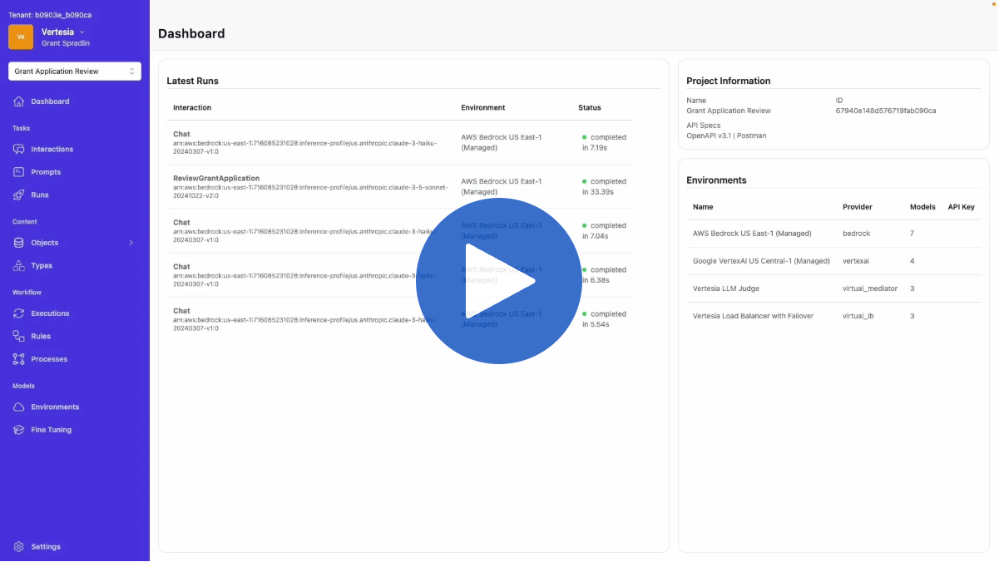The image size is (999, 562).
Task: Click the API Key column header
Action: coord(962,207)
